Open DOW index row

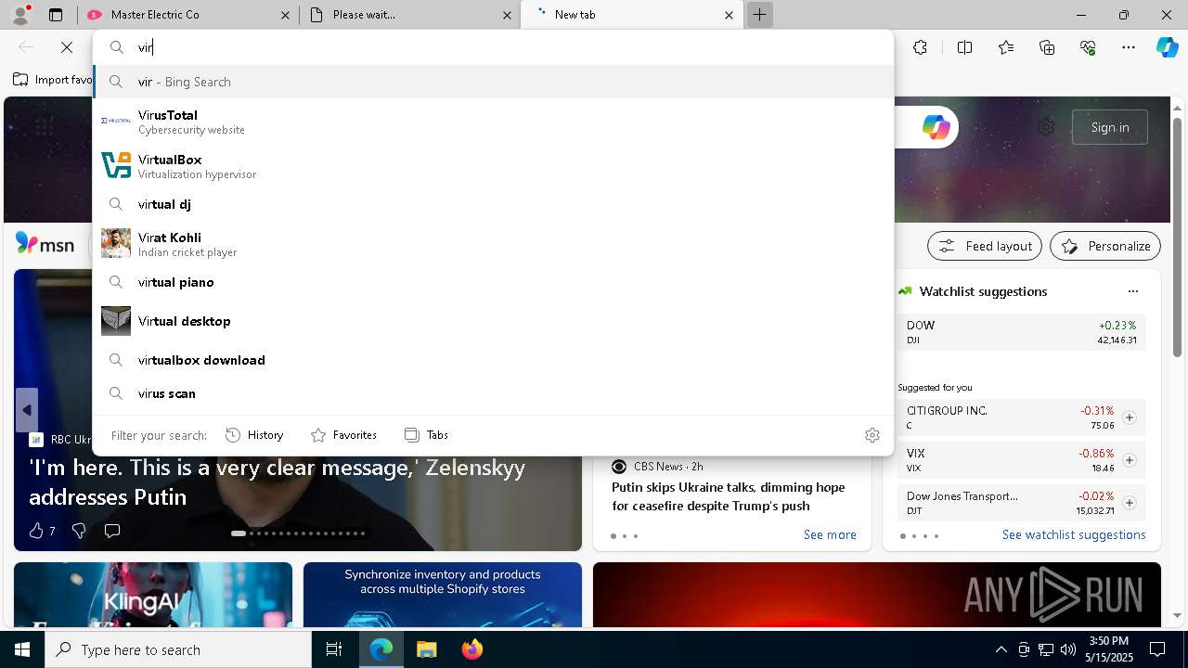pyautogui.click(x=1021, y=332)
